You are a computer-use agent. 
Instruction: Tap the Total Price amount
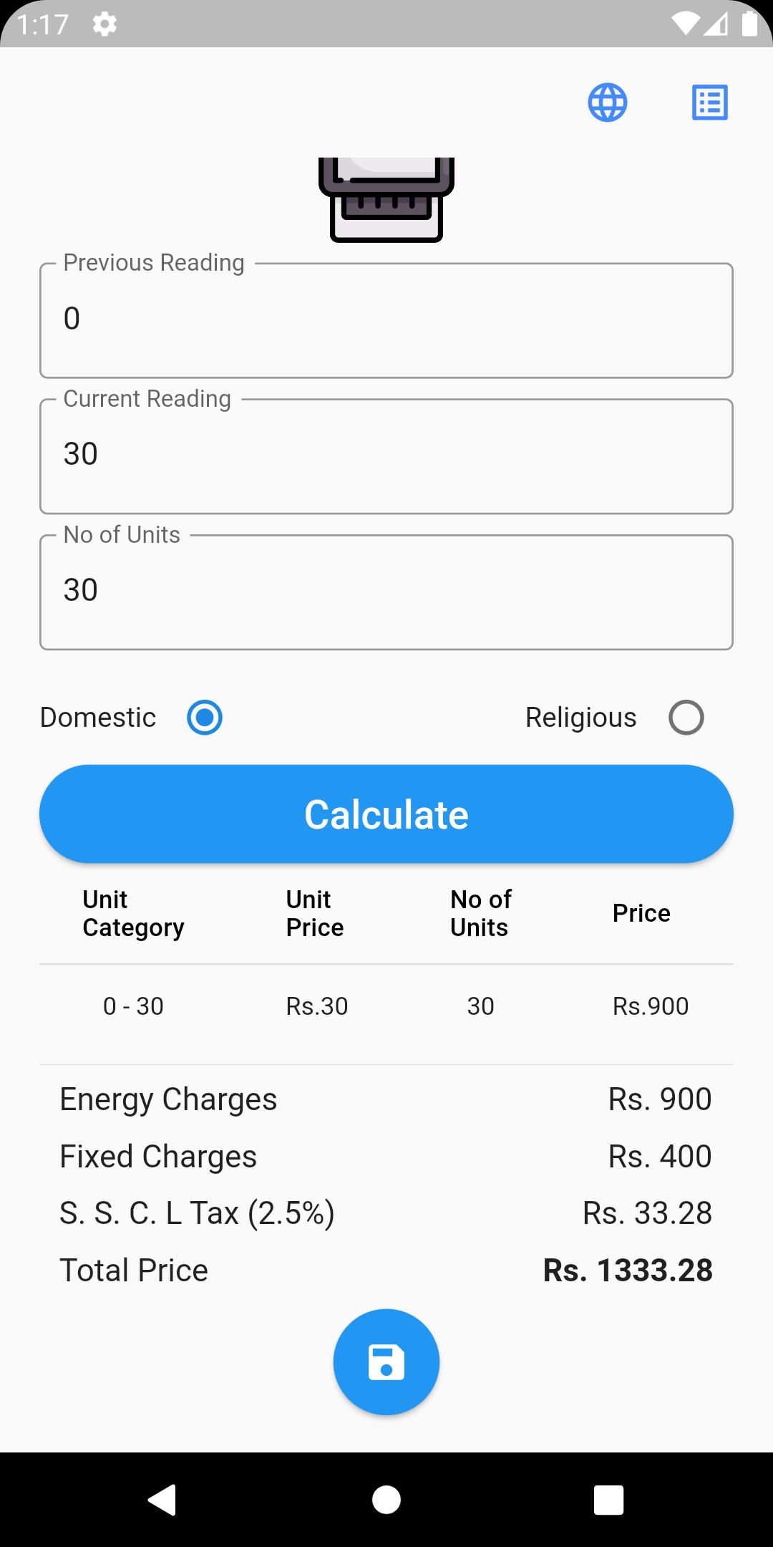[628, 1271]
